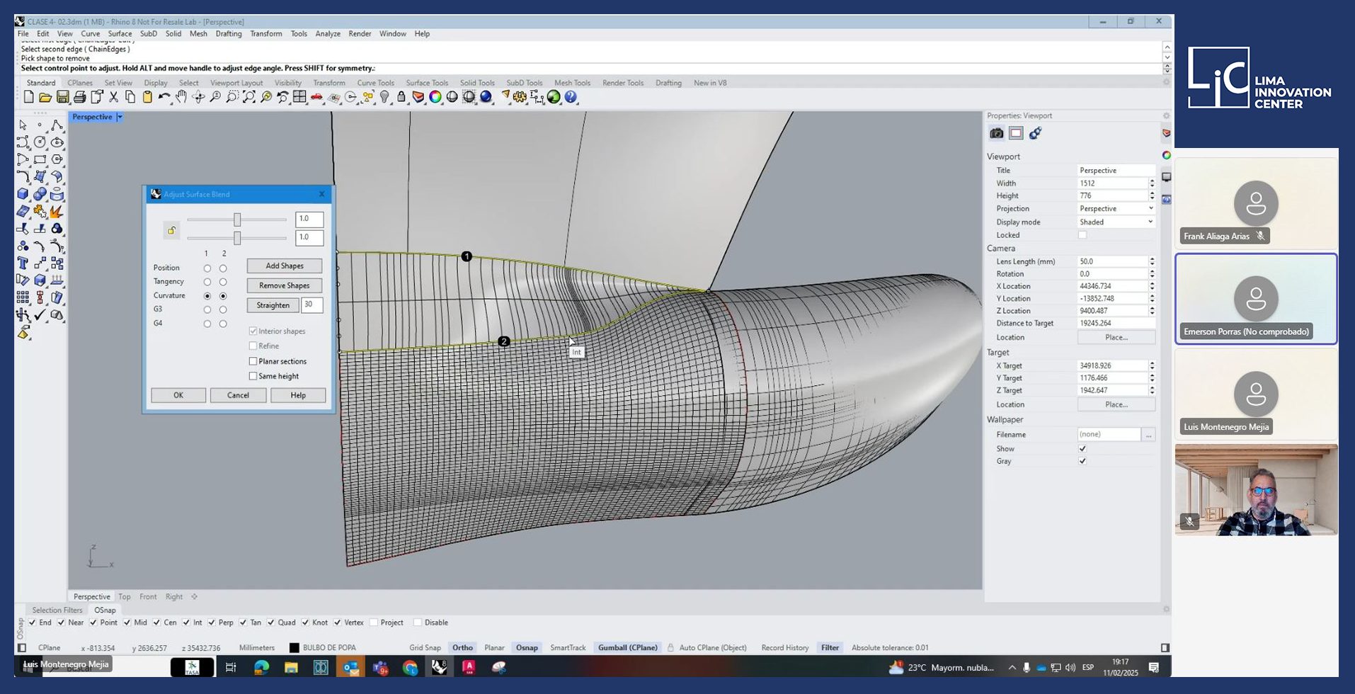Open the Display mode dropdown
Viewport: 1355px width, 694px height.
pos(1116,222)
